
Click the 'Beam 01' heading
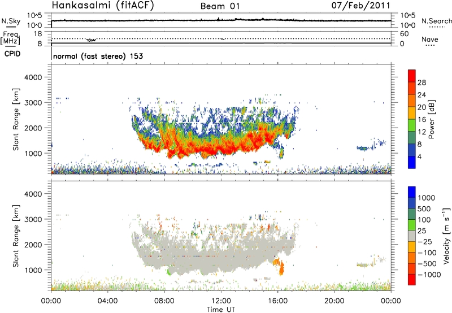click(220, 6)
